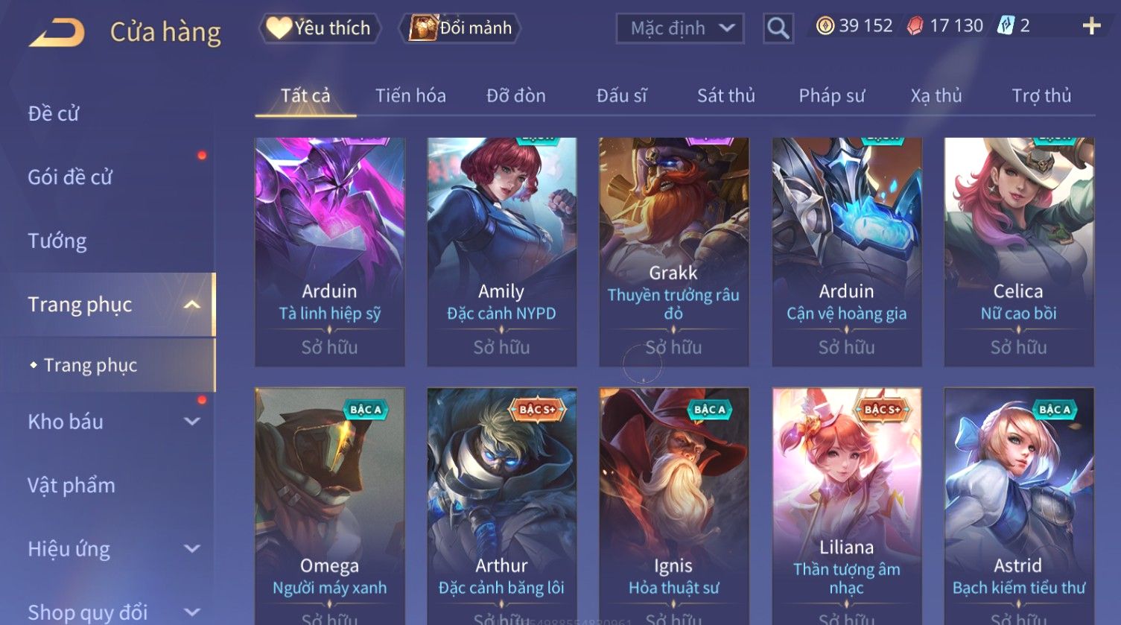Open the Tướng sidebar menu

coord(57,241)
